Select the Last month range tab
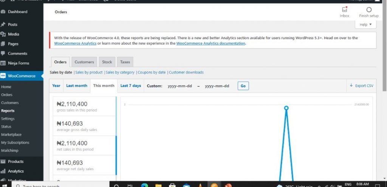Screen dimensions: 387x187 [x=77, y=86]
